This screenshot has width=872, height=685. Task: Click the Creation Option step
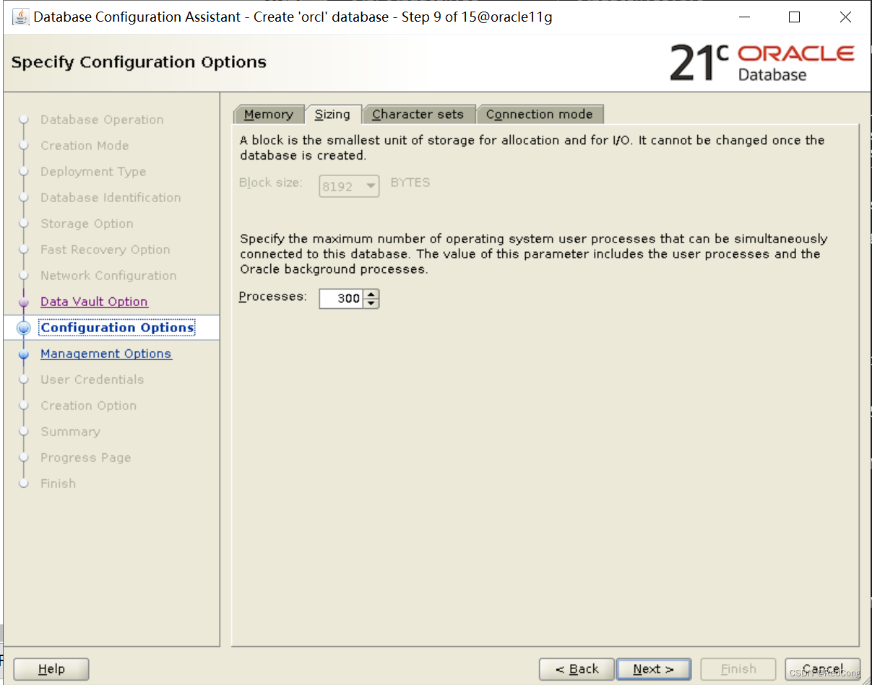click(88, 406)
